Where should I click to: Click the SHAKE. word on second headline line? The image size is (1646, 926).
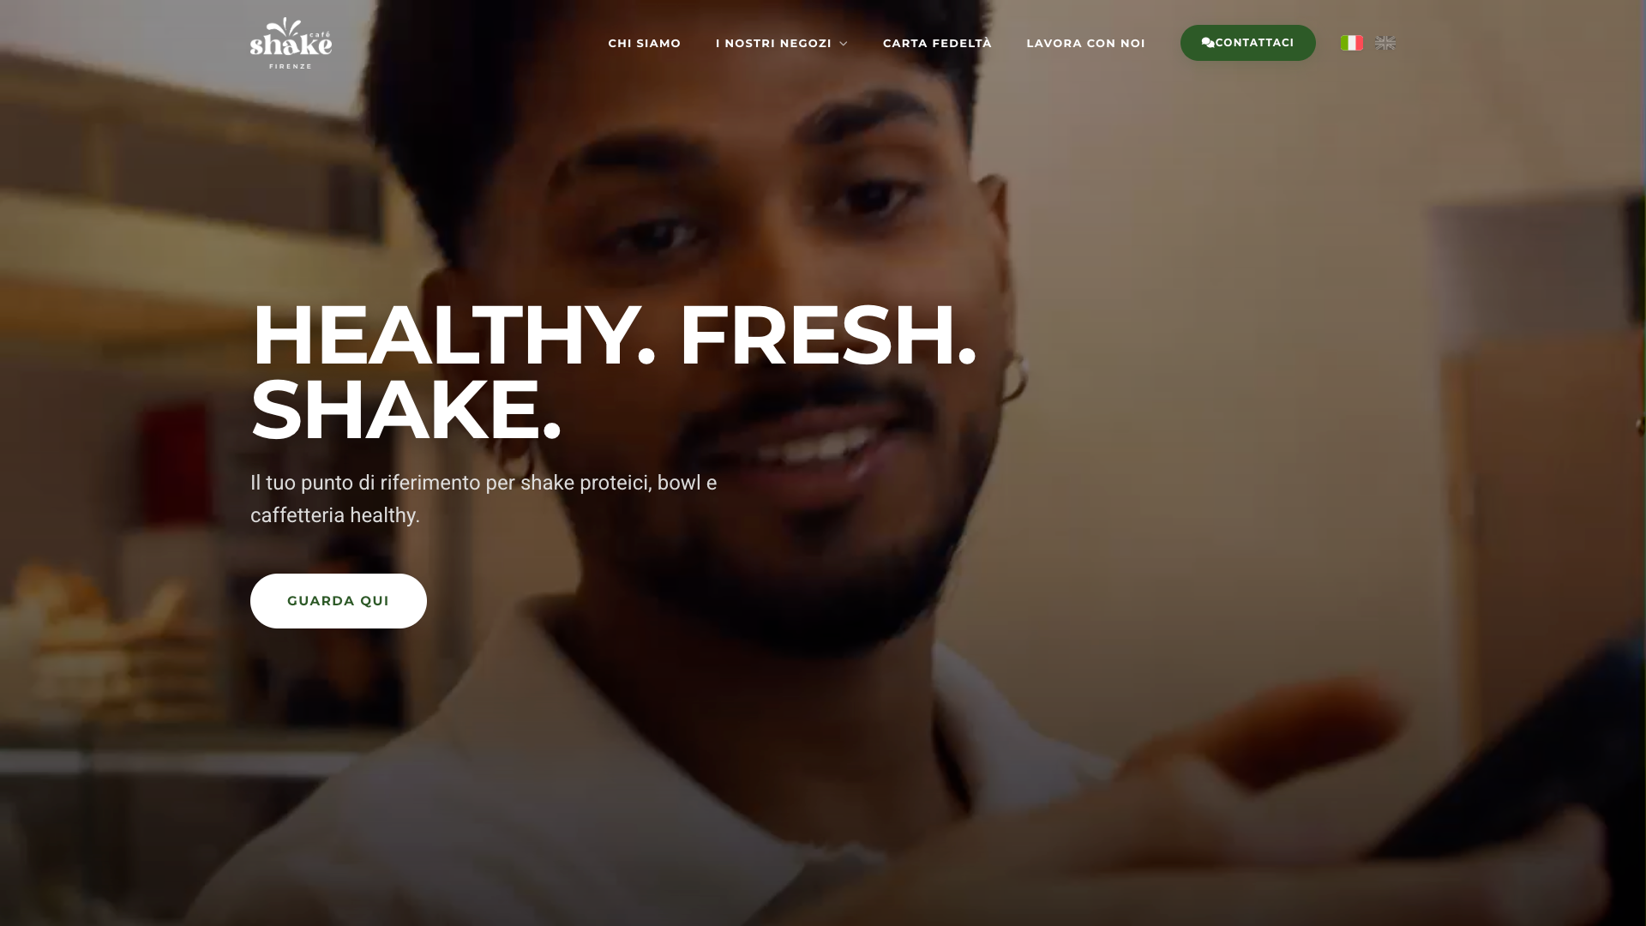coord(406,411)
